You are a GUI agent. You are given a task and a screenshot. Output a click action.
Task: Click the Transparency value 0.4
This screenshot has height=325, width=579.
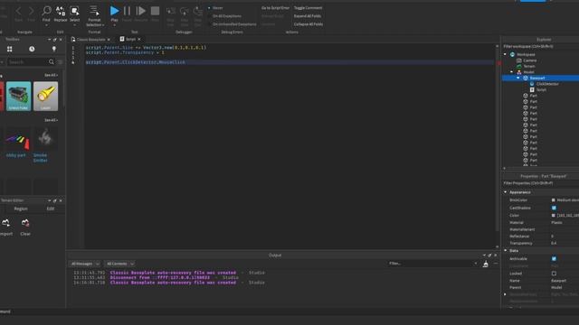[554, 243]
